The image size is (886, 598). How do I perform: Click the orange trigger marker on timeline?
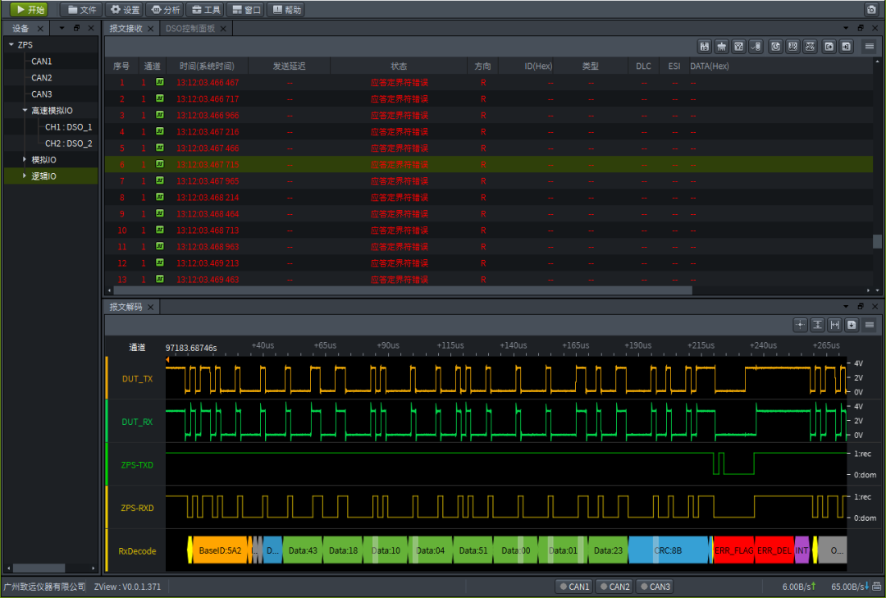coord(167,359)
